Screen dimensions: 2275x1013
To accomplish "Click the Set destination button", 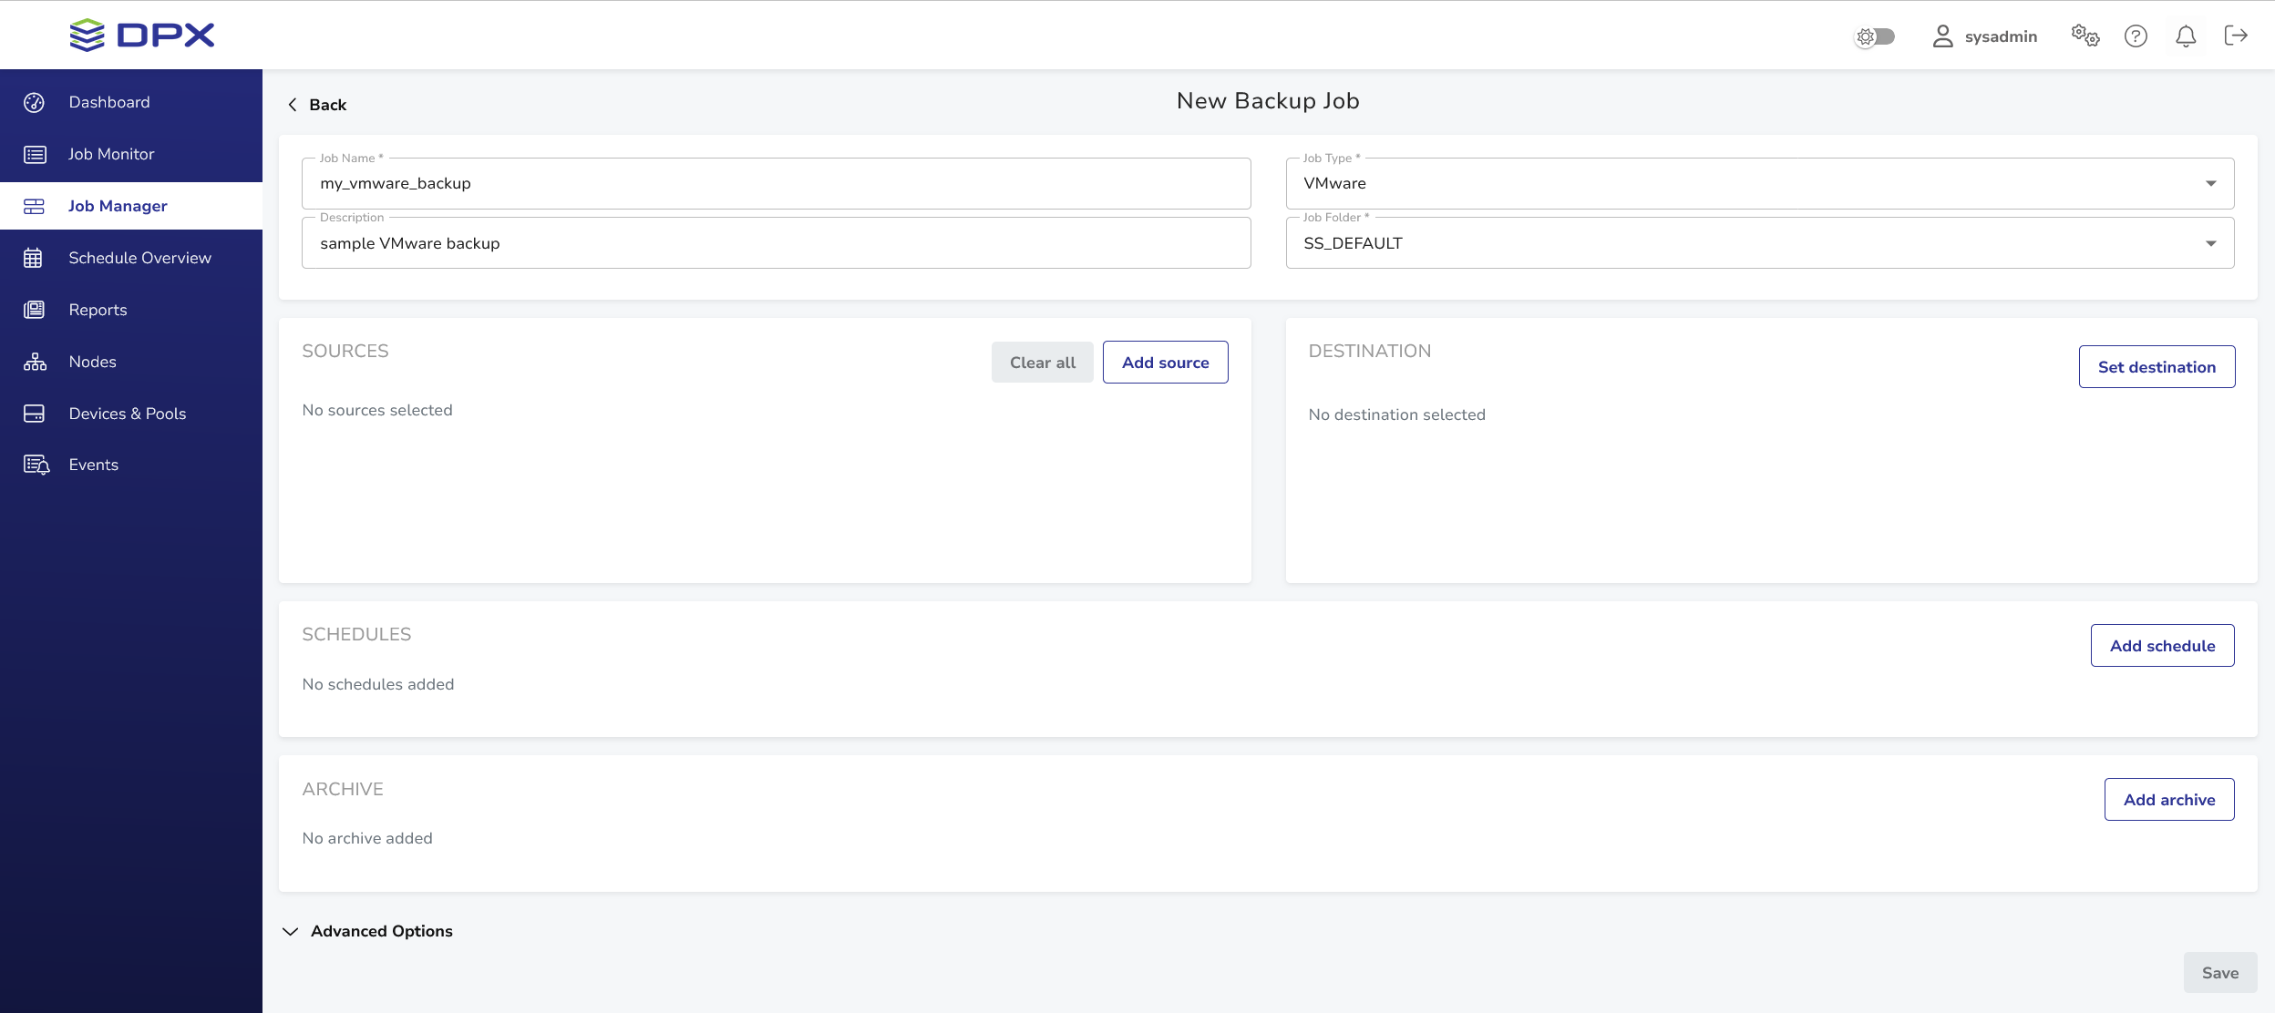I will [x=2157, y=367].
